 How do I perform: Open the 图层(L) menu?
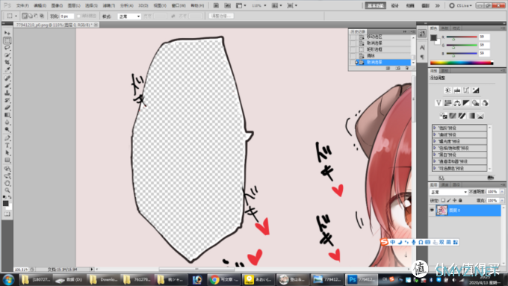point(74,5)
